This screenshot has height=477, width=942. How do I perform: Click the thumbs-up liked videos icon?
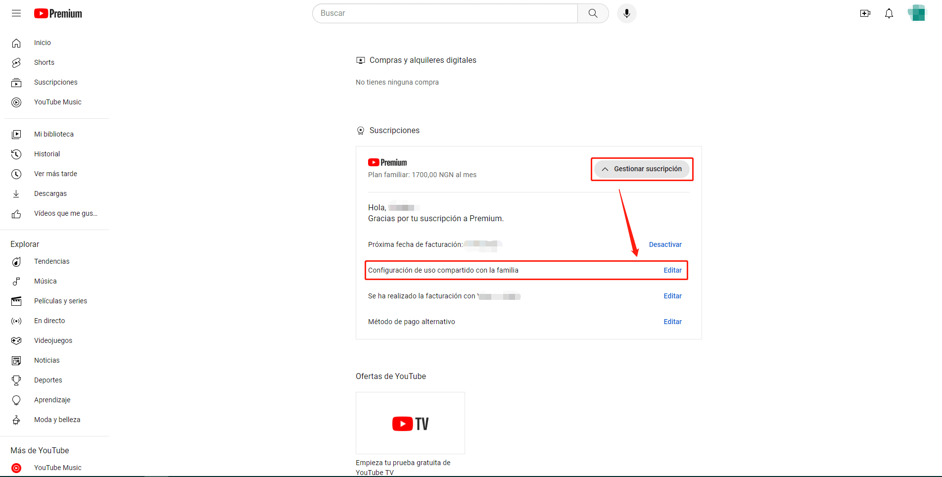pyautogui.click(x=16, y=214)
